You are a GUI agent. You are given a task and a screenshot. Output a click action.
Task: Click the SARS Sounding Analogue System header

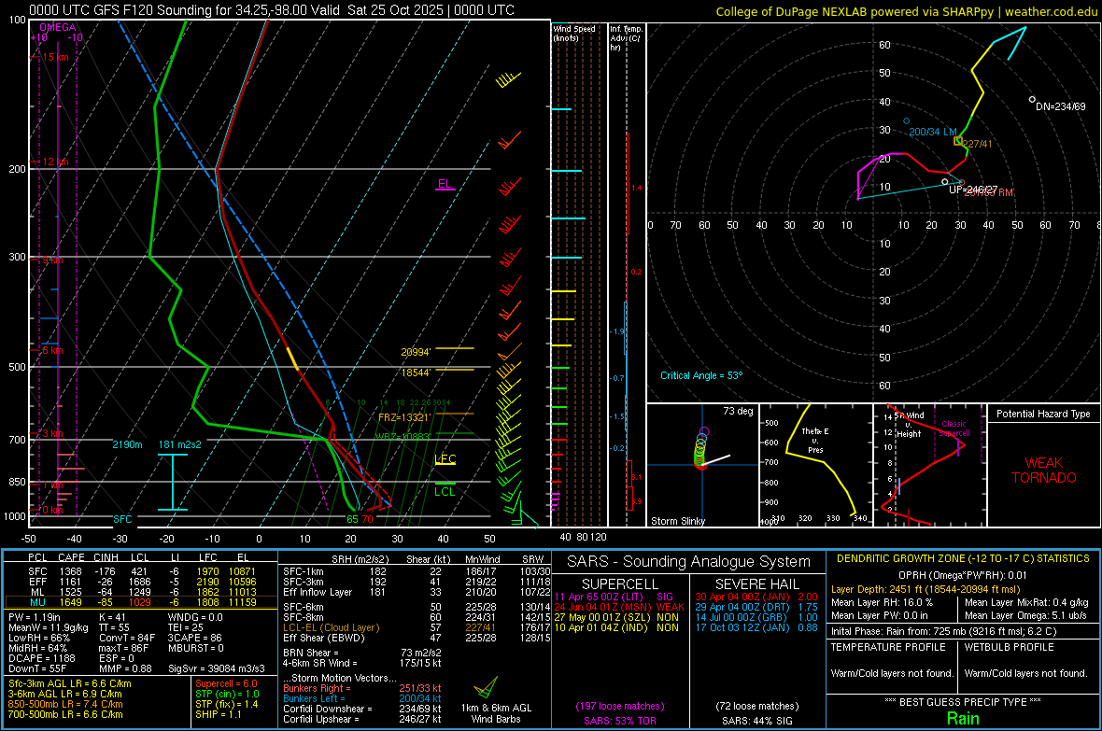click(688, 562)
